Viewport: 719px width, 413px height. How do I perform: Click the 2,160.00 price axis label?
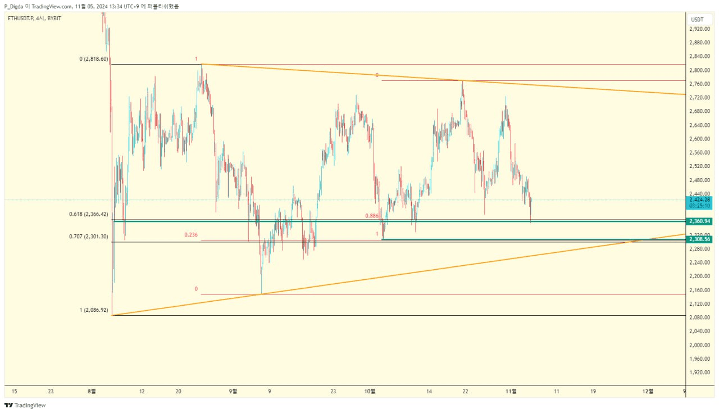click(700, 290)
